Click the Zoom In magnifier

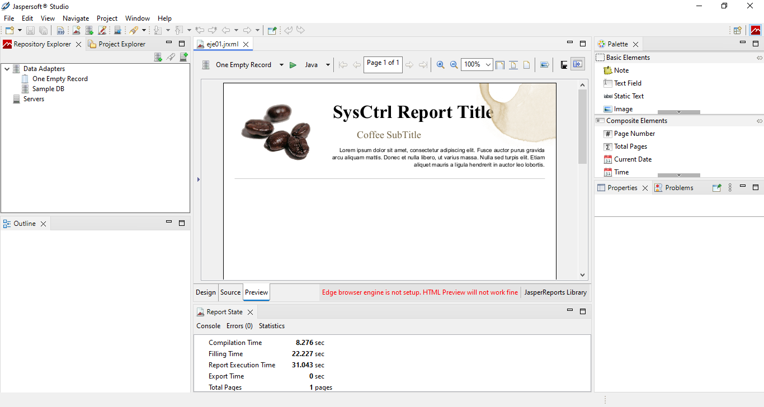441,65
